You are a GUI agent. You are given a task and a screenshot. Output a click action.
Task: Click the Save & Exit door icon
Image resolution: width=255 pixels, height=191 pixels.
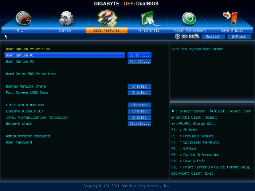pos(230,18)
